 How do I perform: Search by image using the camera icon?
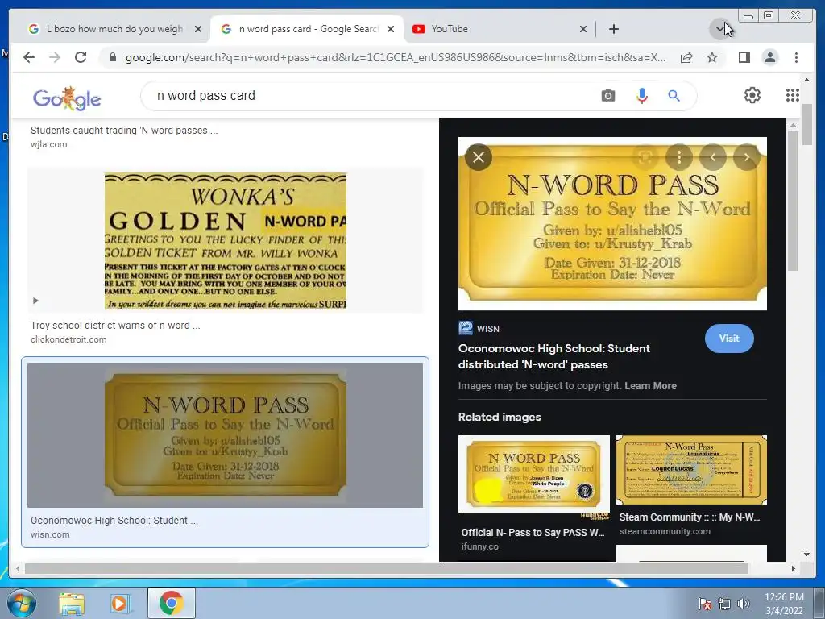(x=607, y=96)
